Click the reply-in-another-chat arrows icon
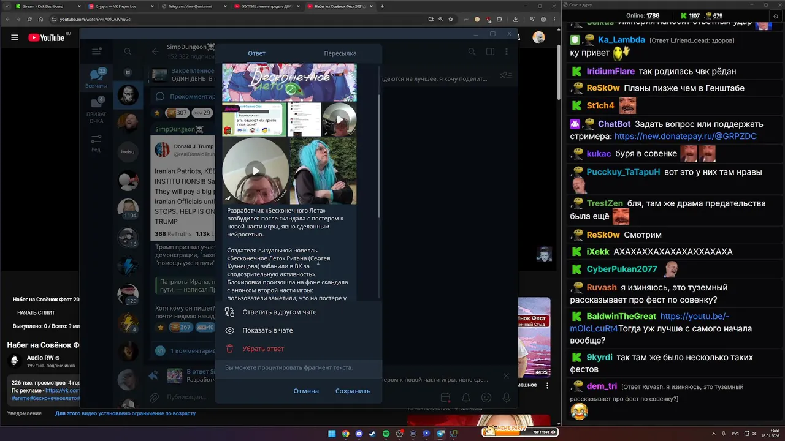Image resolution: width=785 pixels, height=441 pixels. click(x=229, y=312)
